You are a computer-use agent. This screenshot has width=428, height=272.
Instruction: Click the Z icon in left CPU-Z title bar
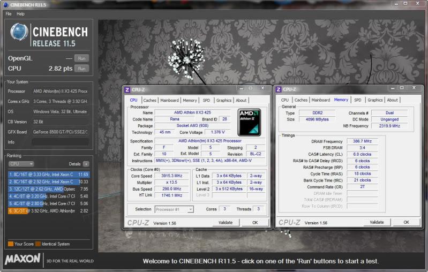click(127, 90)
